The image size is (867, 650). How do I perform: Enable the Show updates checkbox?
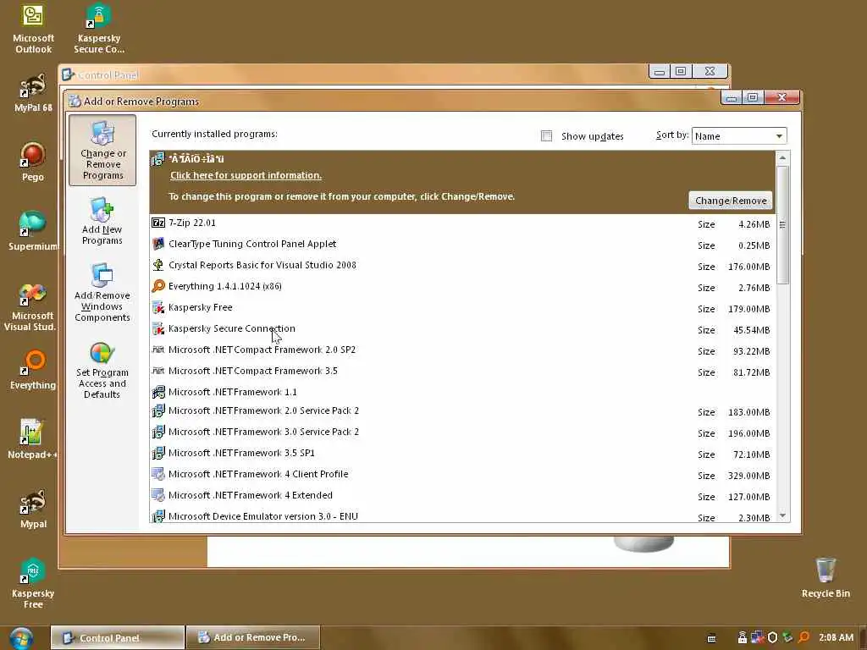pyautogui.click(x=546, y=136)
